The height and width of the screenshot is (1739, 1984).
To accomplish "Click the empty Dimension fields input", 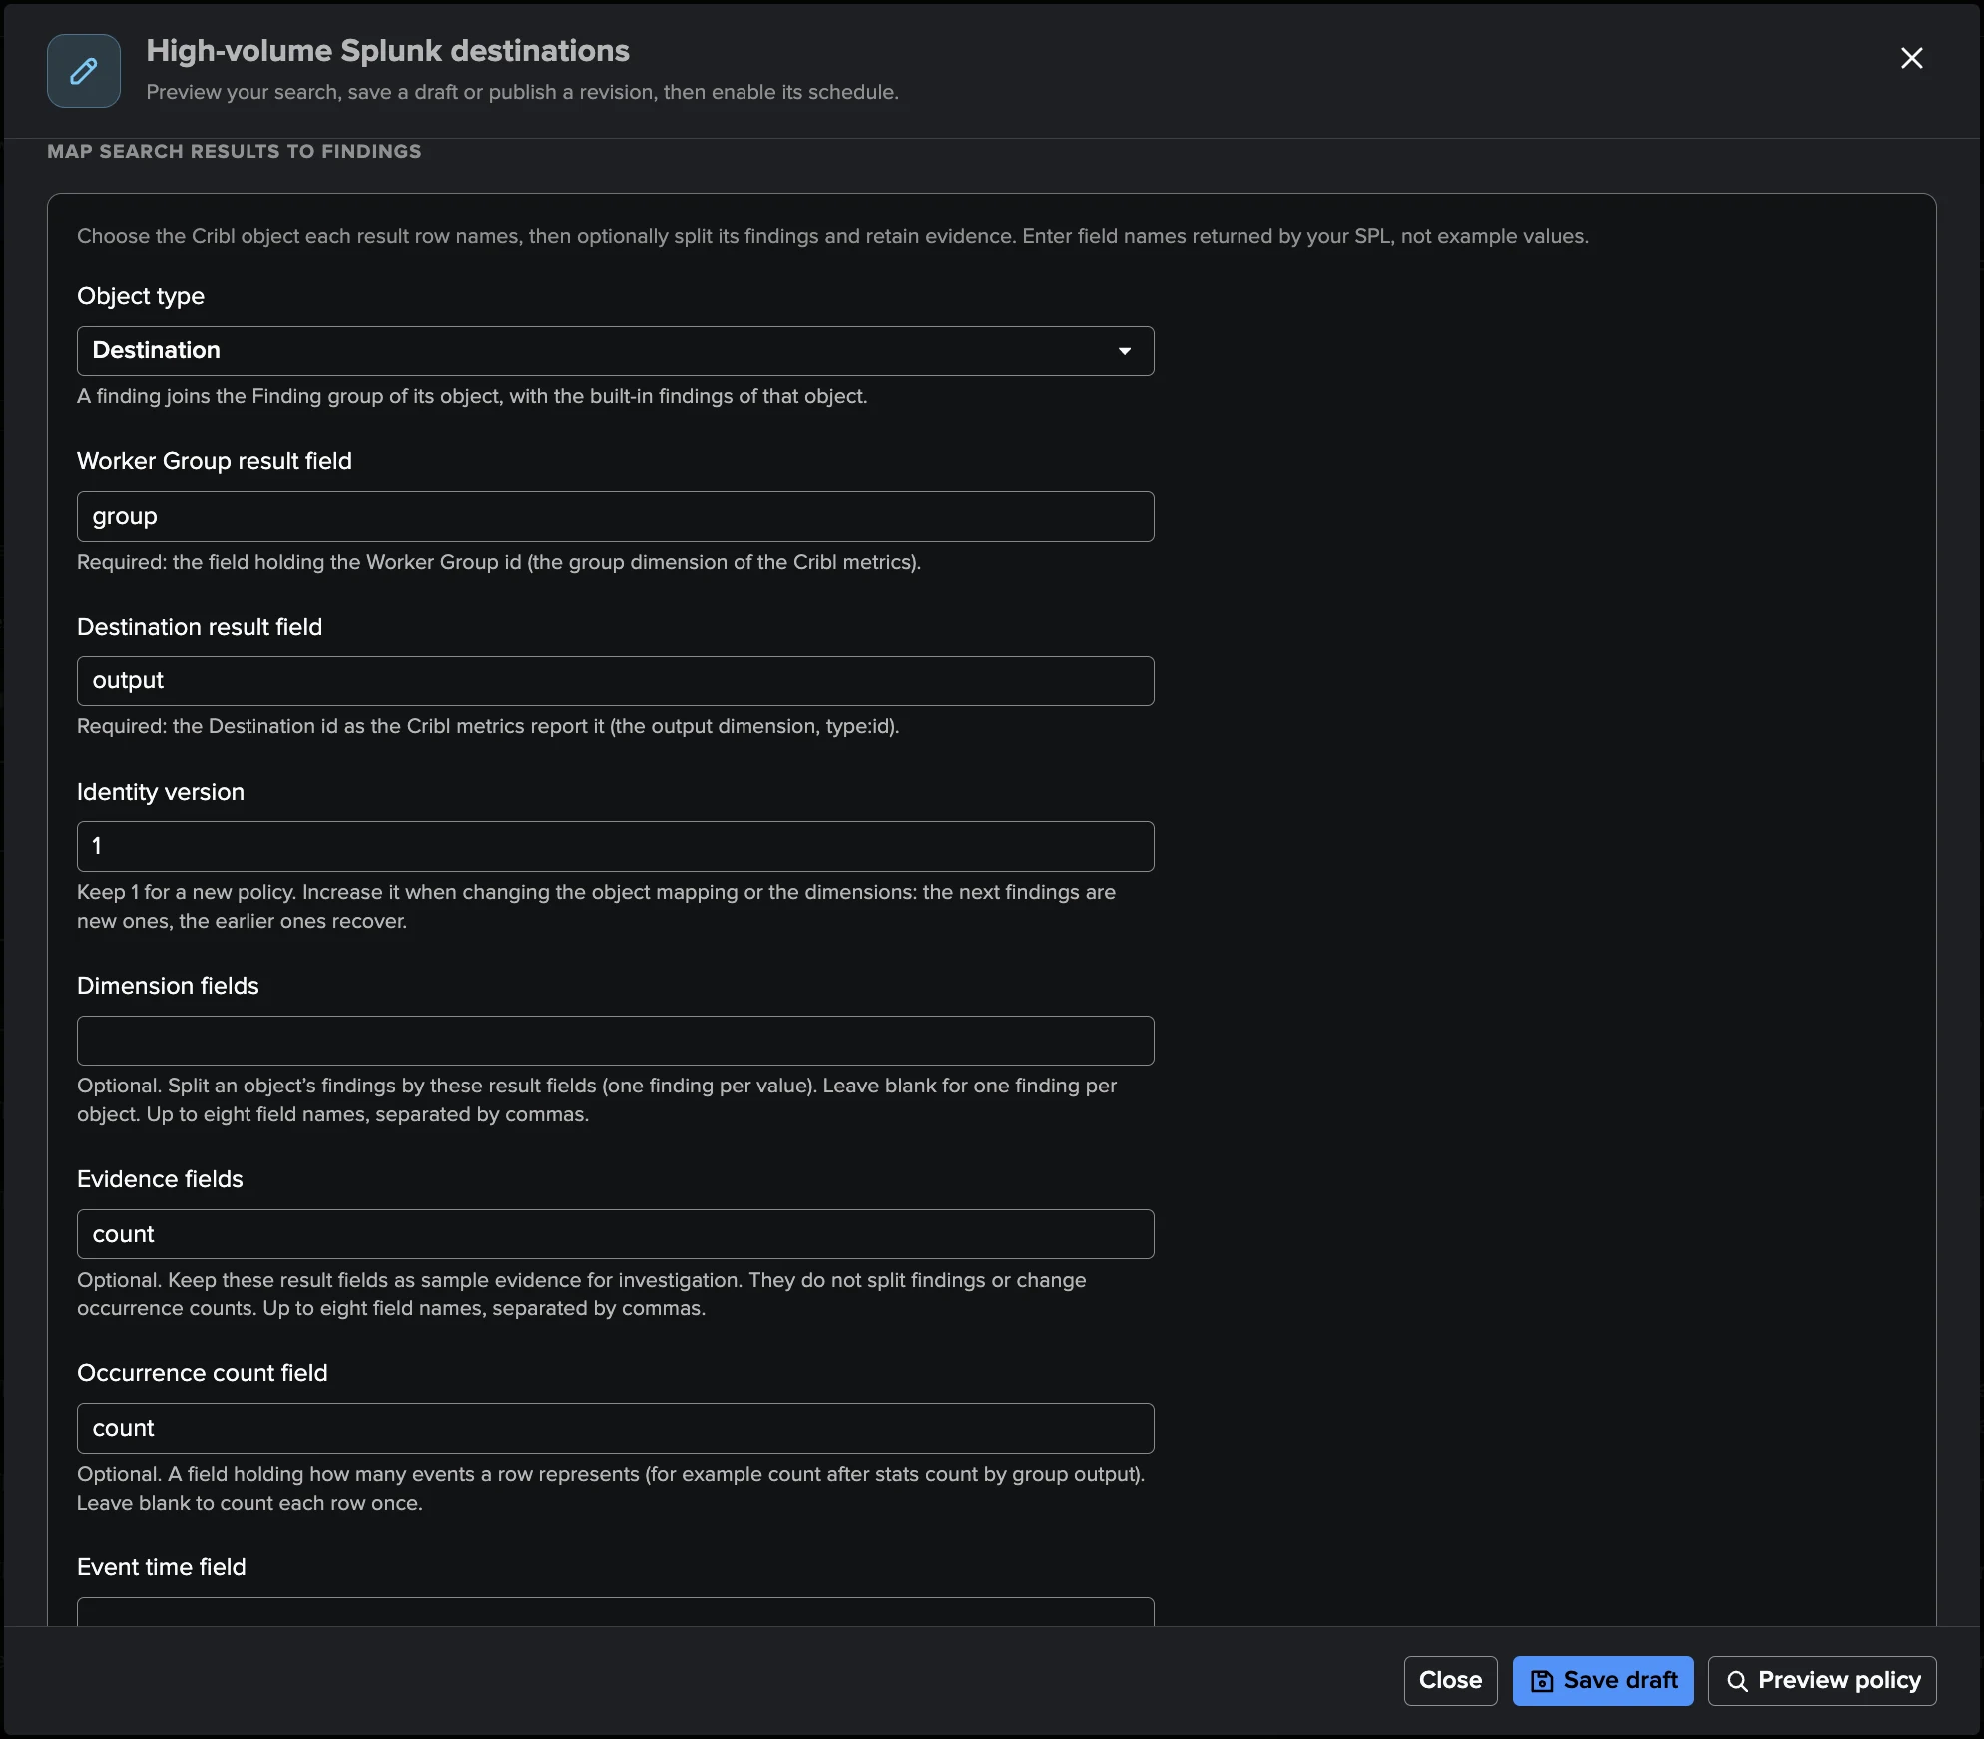I will pos(615,1041).
